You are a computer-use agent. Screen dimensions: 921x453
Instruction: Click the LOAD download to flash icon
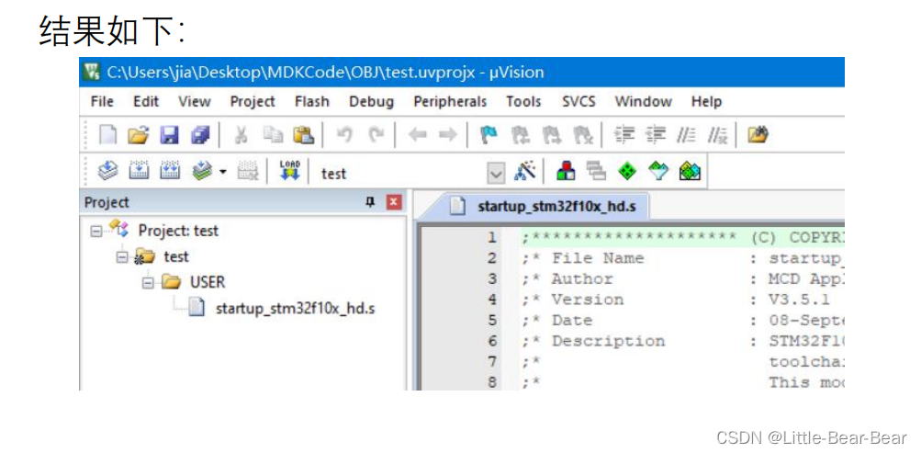pyautogui.click(x=289, y=171)
